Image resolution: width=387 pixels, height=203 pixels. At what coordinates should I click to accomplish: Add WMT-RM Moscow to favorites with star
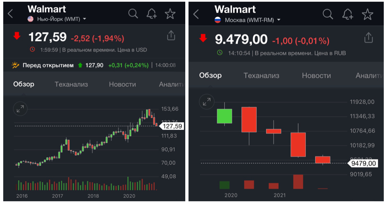(x=367, y=14)
